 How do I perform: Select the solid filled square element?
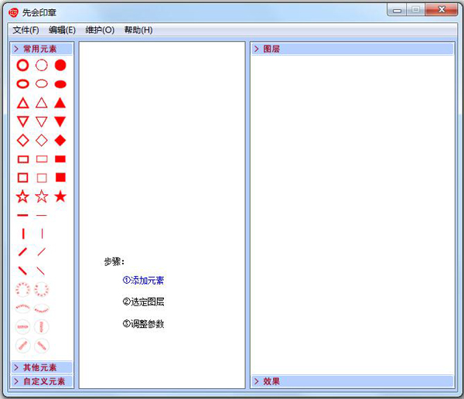click(x=60, y=177)
